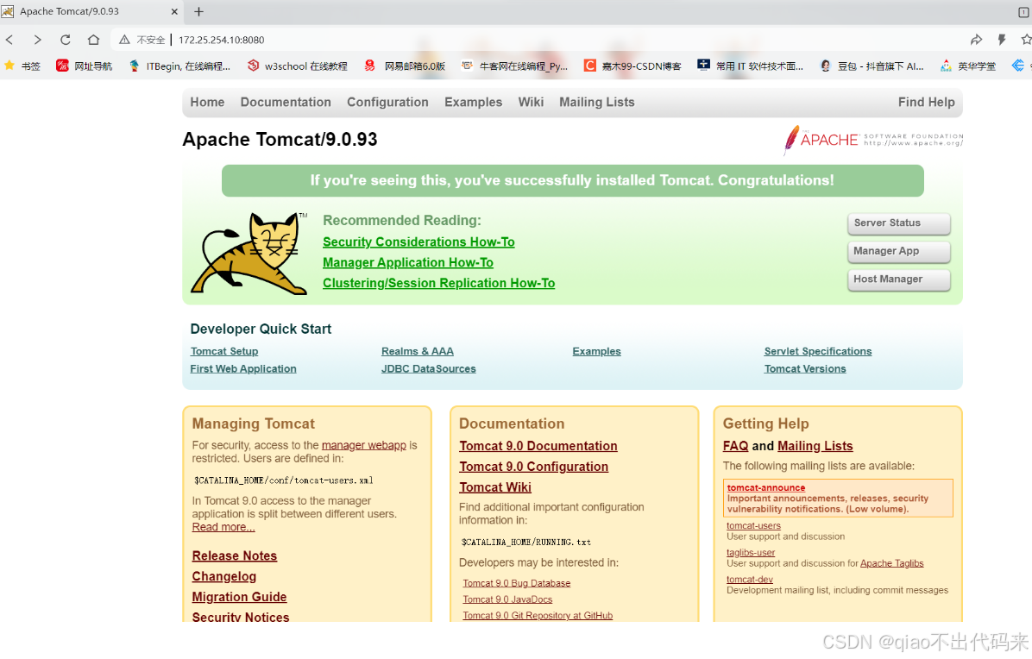1032x659 pixels.
Task: Reload the page with refresh icon
Action: click(x=66, y=40)
